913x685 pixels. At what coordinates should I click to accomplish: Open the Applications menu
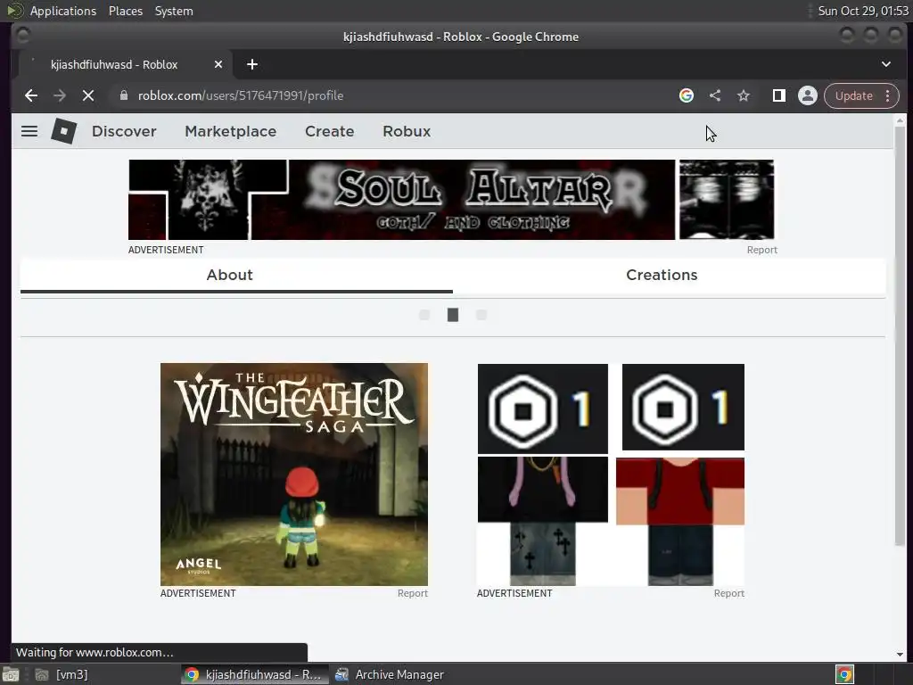coord(63,11)
